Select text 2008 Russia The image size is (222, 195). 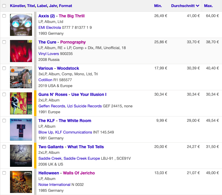tap(49, 60)
